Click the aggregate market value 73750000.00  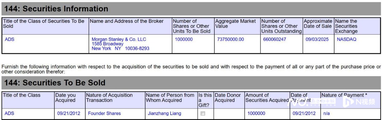click(230, 39)
